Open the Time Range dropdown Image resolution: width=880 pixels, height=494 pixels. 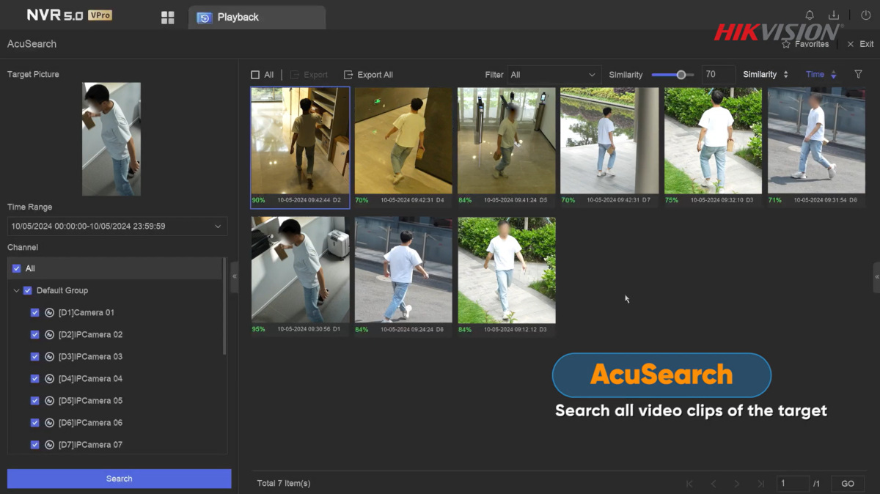pos(117,226)
